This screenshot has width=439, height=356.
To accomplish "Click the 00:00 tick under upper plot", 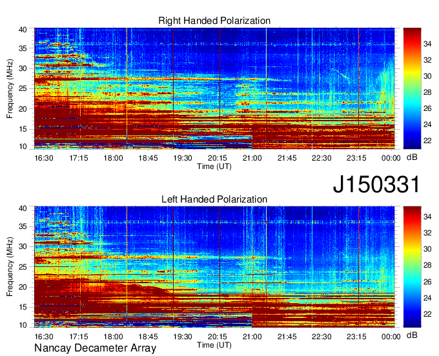I will click(391, 158).
